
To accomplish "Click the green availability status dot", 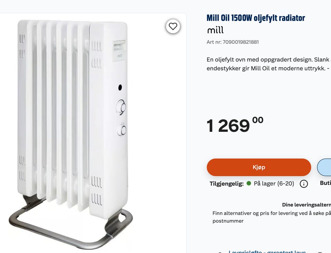I will pos(249,183).
